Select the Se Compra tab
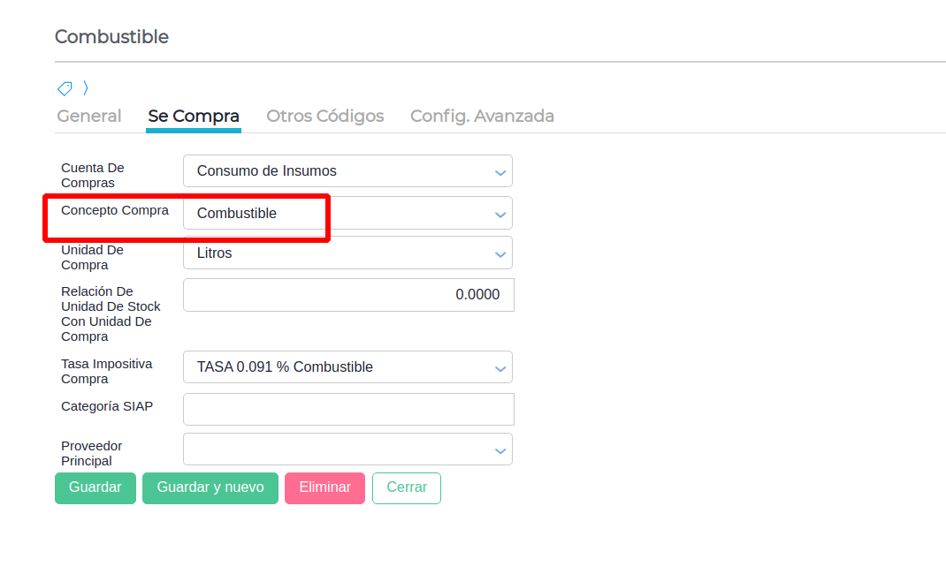This screenshot has height=574, width=946. [194, 116]
